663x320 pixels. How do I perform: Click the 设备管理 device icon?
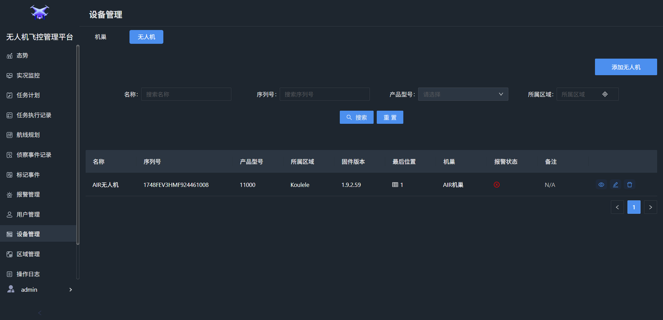9,235
